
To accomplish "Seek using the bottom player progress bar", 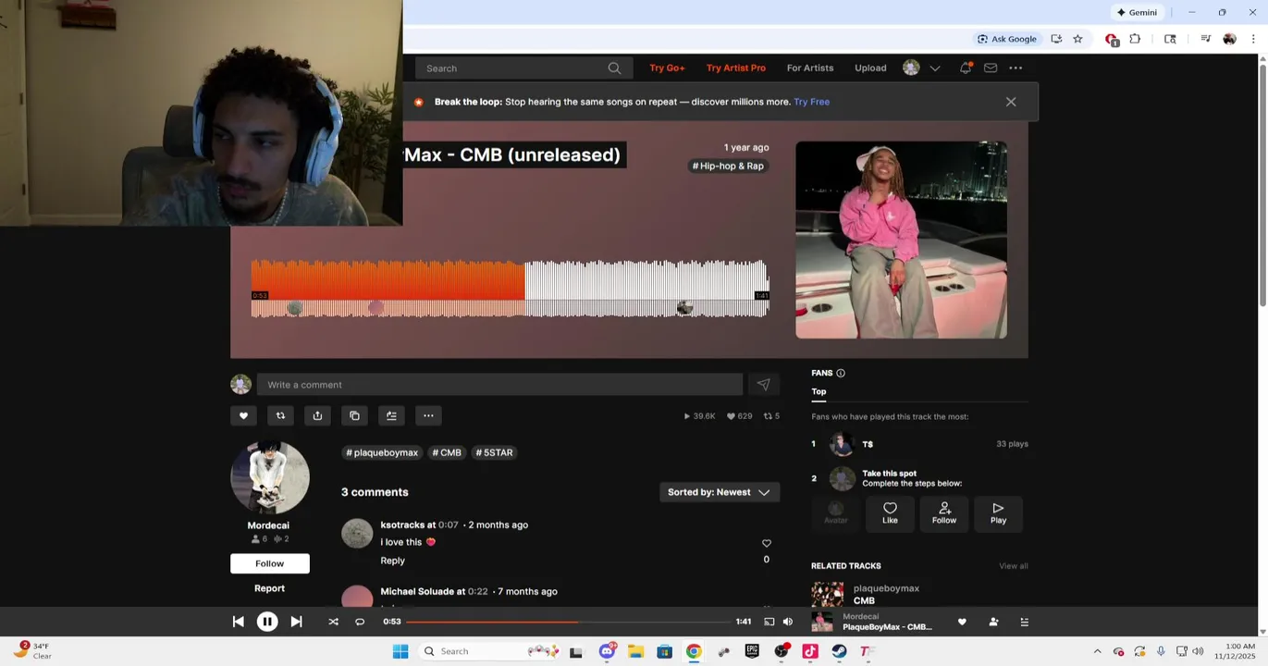I will [568, 623].
